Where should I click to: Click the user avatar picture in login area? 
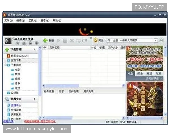(8, 41)
